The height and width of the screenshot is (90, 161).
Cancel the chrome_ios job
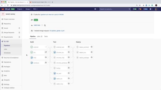(69, 52)
